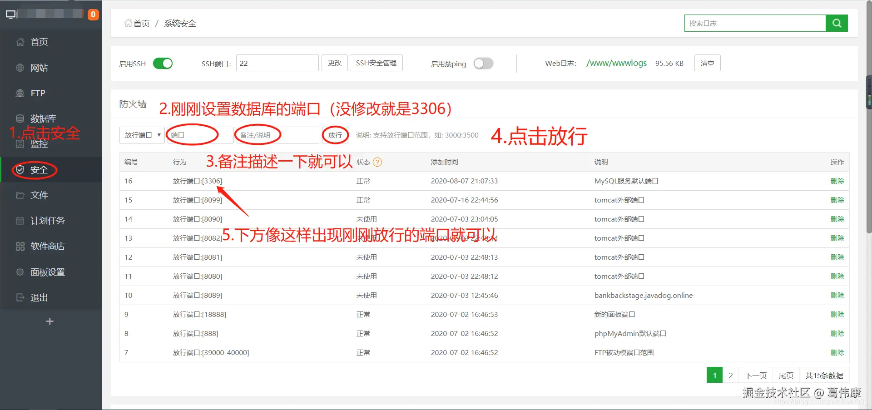Toggle the 启用禁ping switch
This screenshot has width=872, height=410.
(x=483, y=64)
